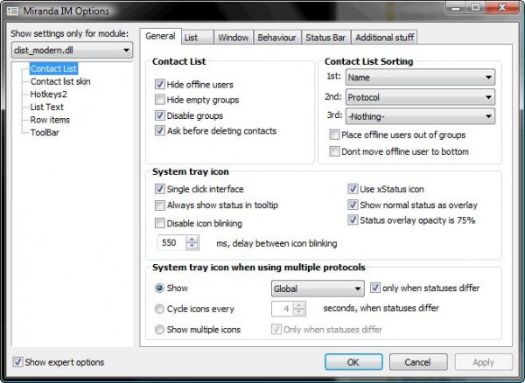Minimize the Miranda IM Options window
525x383 pixels.
coord(456,7)
